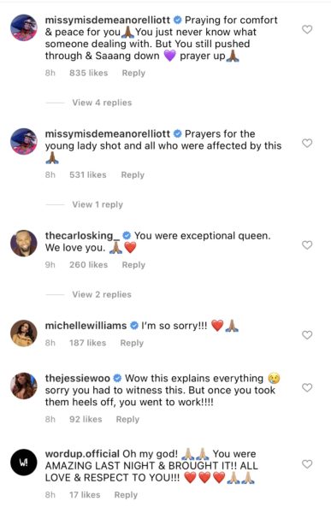Image resolution: width=331 pixels, height=513 pixels.
Task: View 17 likes on wordup.official comment
Action: [85, 495]
